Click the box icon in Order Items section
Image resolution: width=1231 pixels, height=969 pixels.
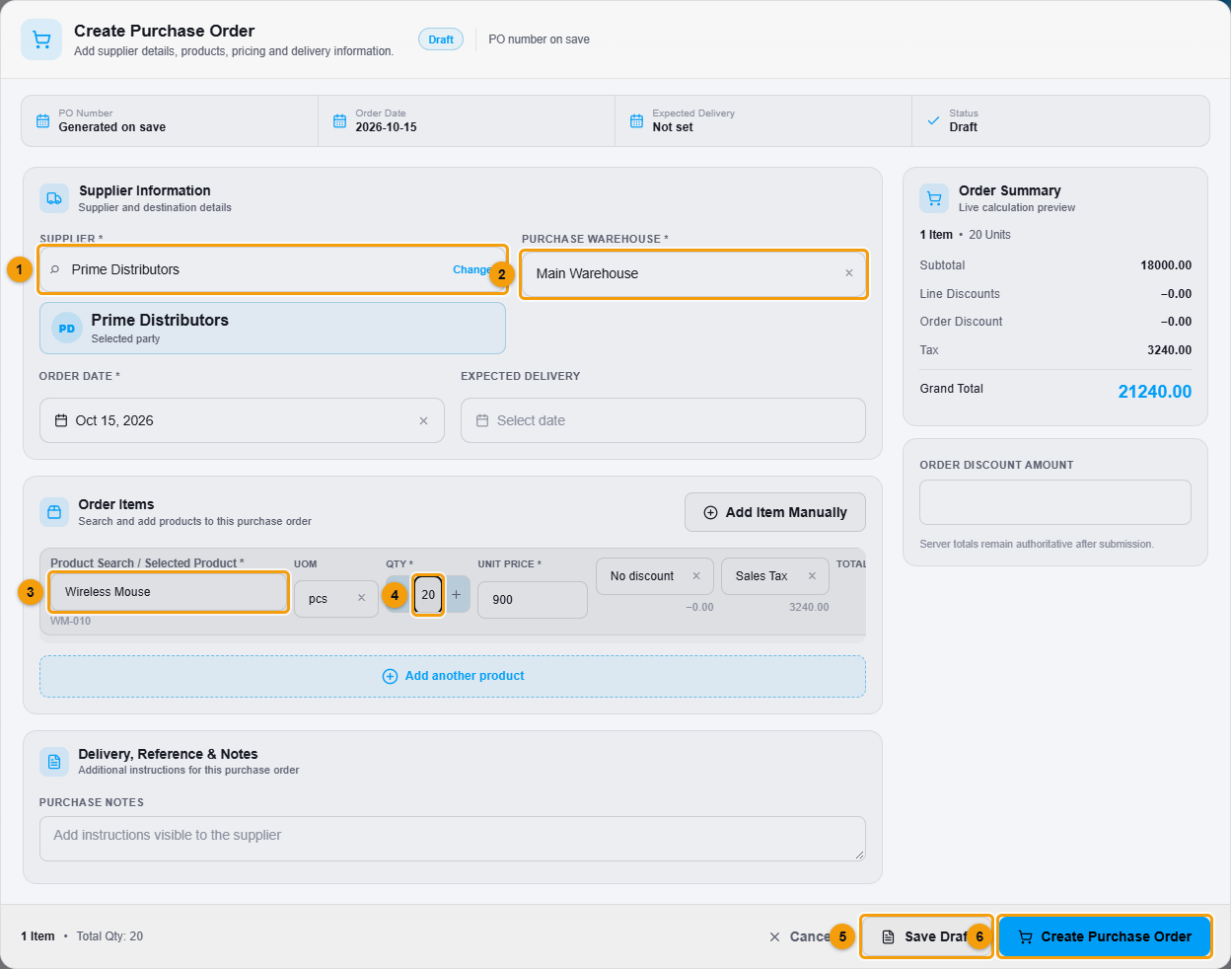(x=54, y=512)
